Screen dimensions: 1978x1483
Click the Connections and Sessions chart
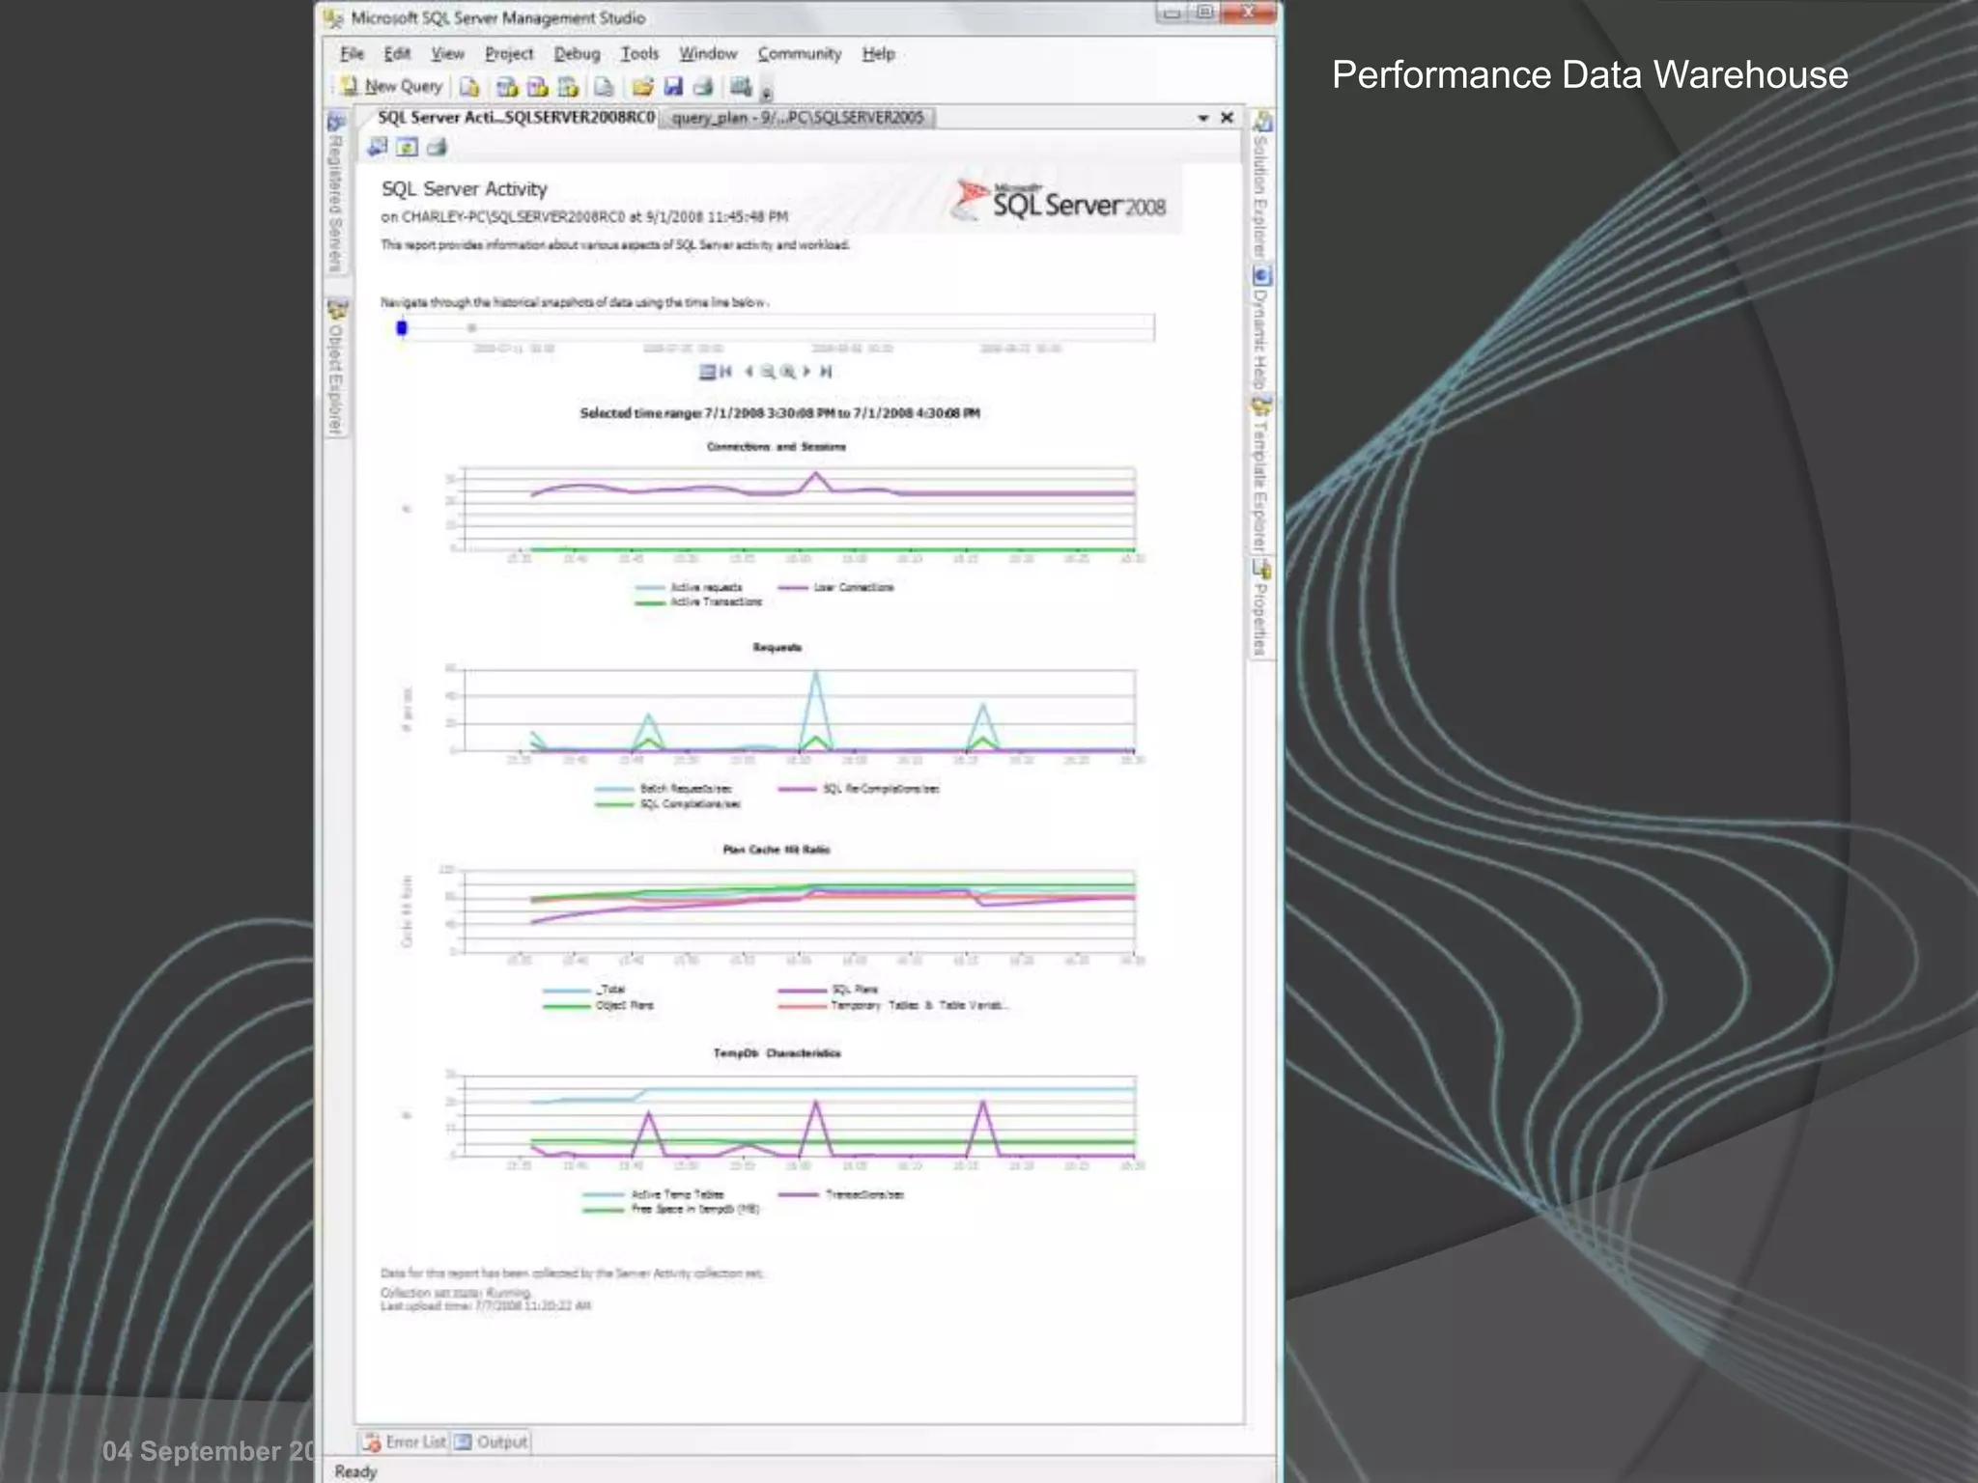tap(776, 524)
